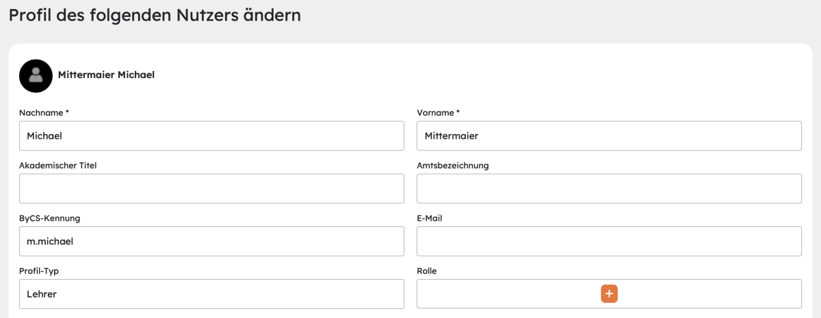The image size is (821, 318).
Task: Click the 'ByCS-Kennung' label
Action: [50, 218]
